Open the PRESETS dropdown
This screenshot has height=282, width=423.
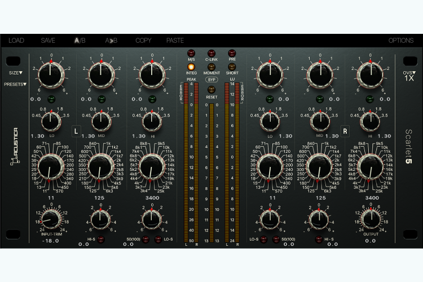pos(15,84)
